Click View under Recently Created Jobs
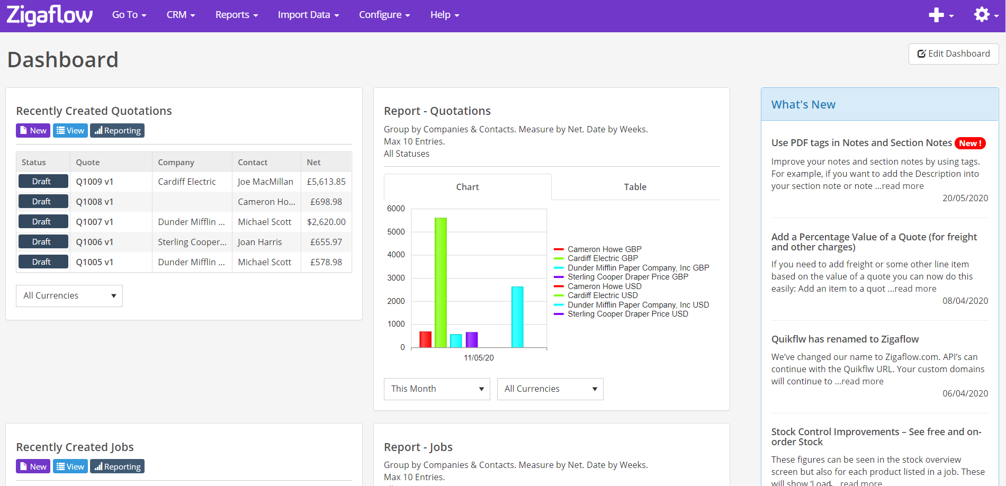This screenshot has width=1006, height=486. [x=70, y=466]
